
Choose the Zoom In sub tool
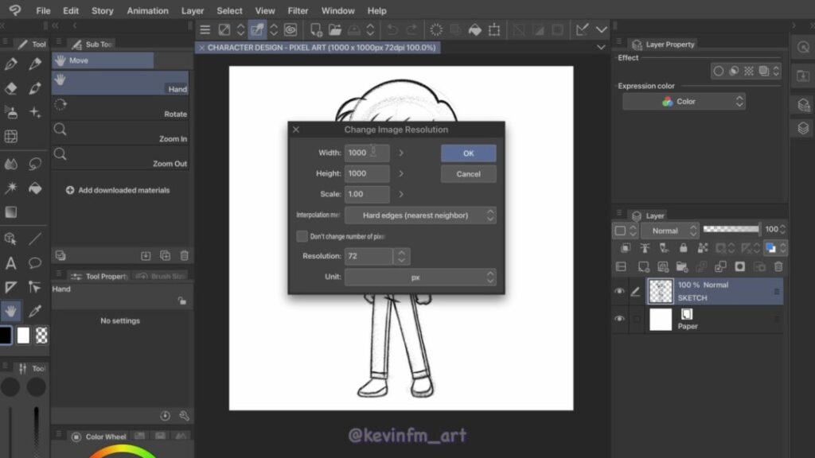click(120, 133)
